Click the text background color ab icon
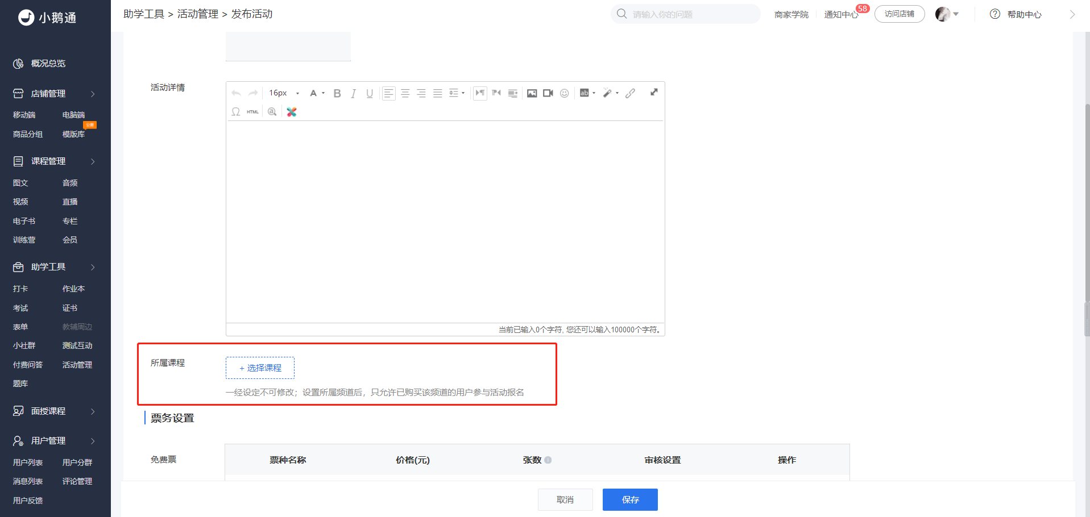Image resolution: width=1090 pixels, height=517 pixels. 584,93
